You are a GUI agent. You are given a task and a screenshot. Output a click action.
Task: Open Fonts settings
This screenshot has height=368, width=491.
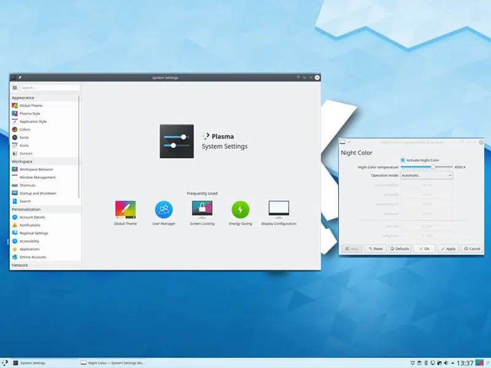44,137
